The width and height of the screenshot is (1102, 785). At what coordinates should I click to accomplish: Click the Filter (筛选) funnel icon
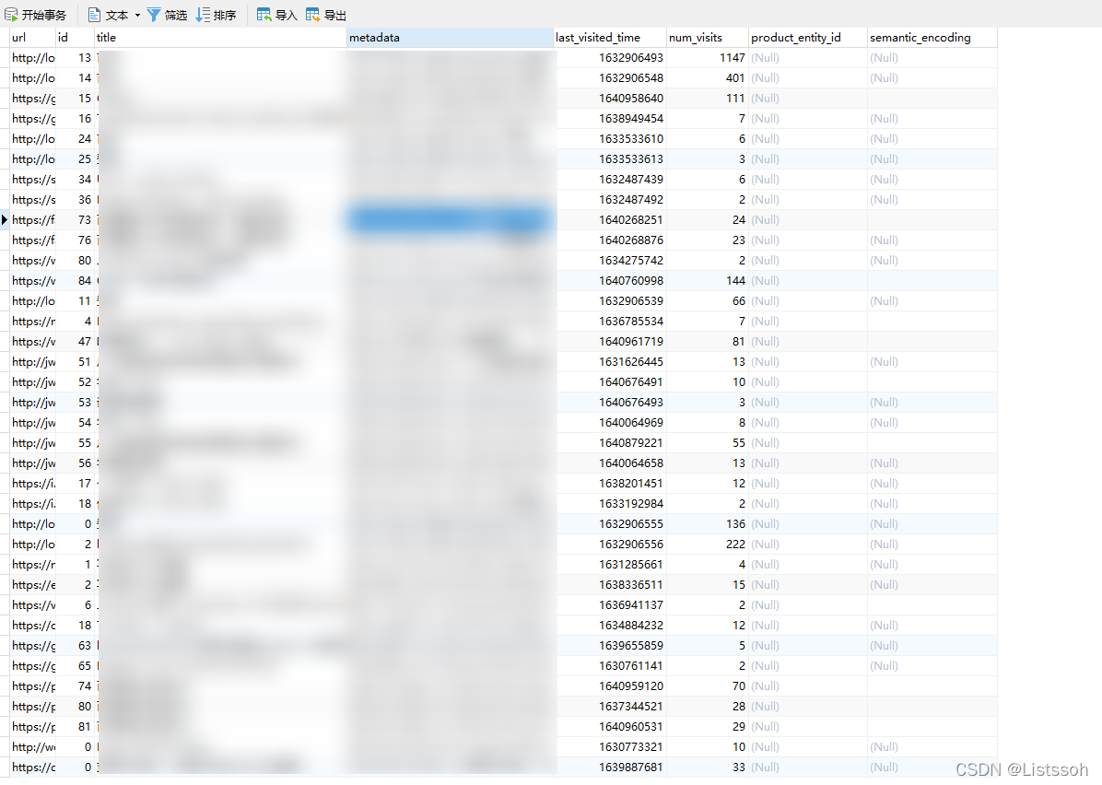click(x=154, y=15)
